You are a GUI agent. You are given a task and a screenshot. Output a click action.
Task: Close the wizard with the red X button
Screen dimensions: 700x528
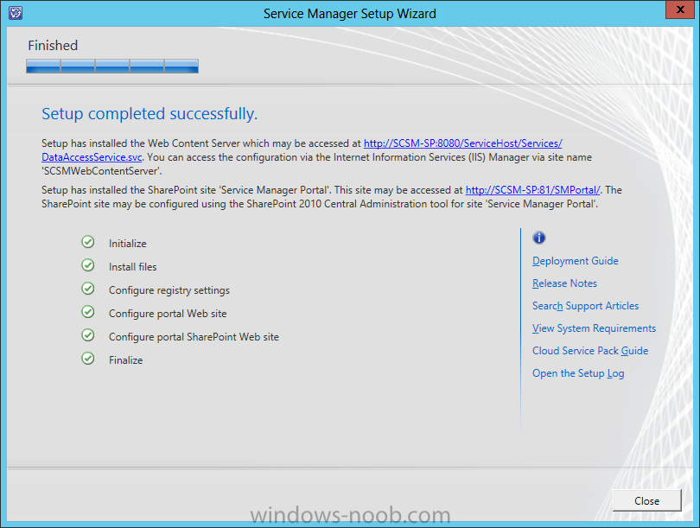(x=680, y=10)
